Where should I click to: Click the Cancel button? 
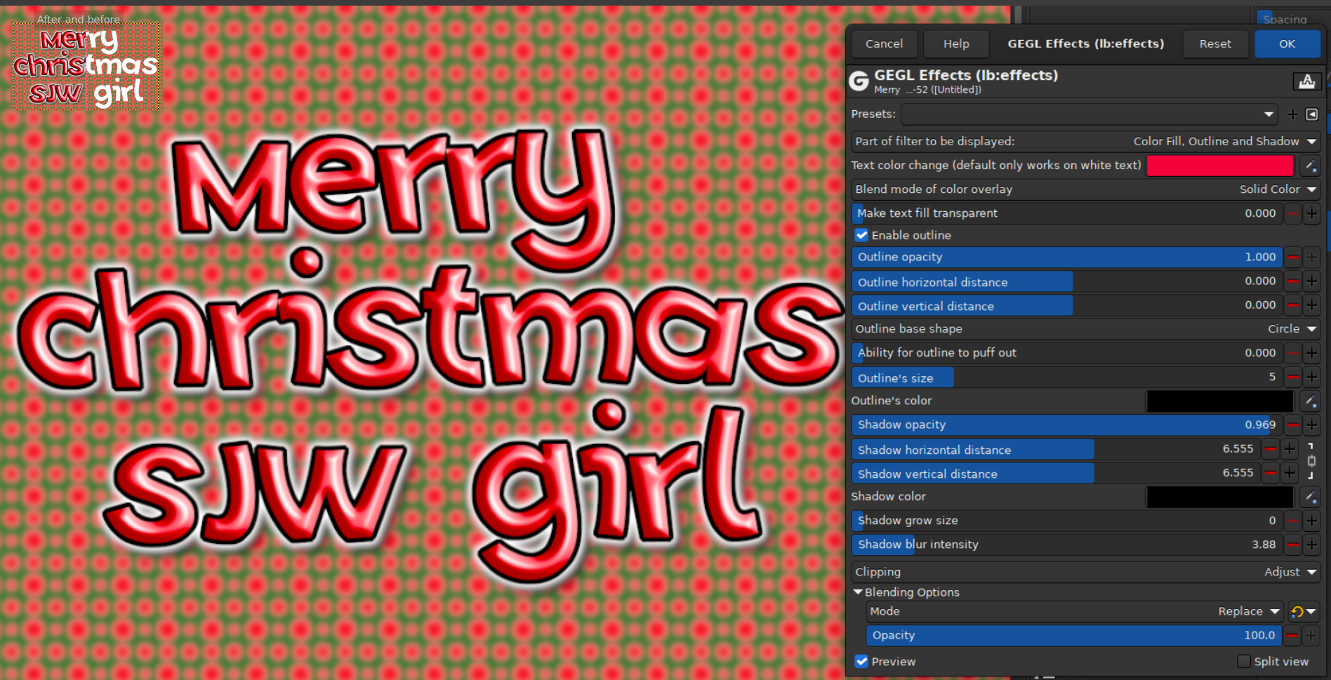884,44
